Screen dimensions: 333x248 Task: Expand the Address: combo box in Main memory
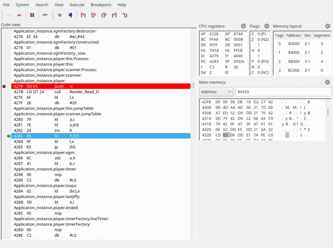click(x=216, y=92)
